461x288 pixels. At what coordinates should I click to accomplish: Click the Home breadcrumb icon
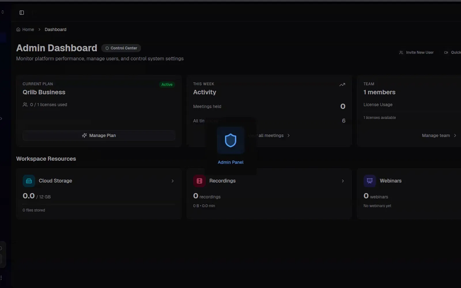coord(18,29)
